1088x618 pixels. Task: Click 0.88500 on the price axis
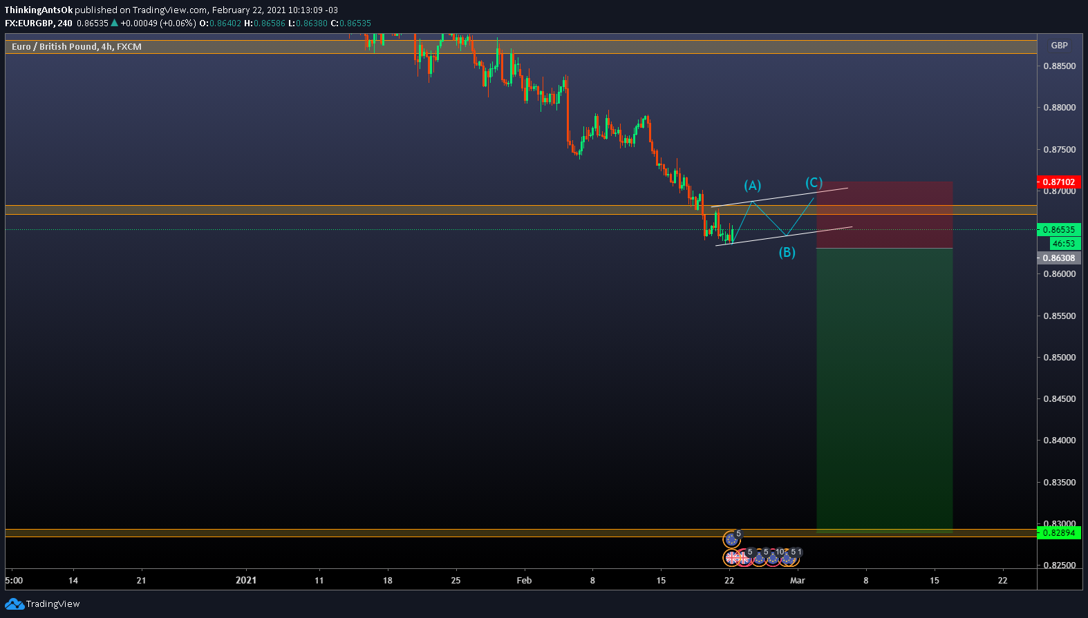[x=1059, y=66]
